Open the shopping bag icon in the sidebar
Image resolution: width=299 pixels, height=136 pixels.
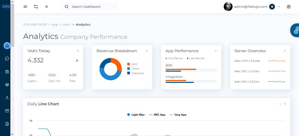click(x=7, y=72)
